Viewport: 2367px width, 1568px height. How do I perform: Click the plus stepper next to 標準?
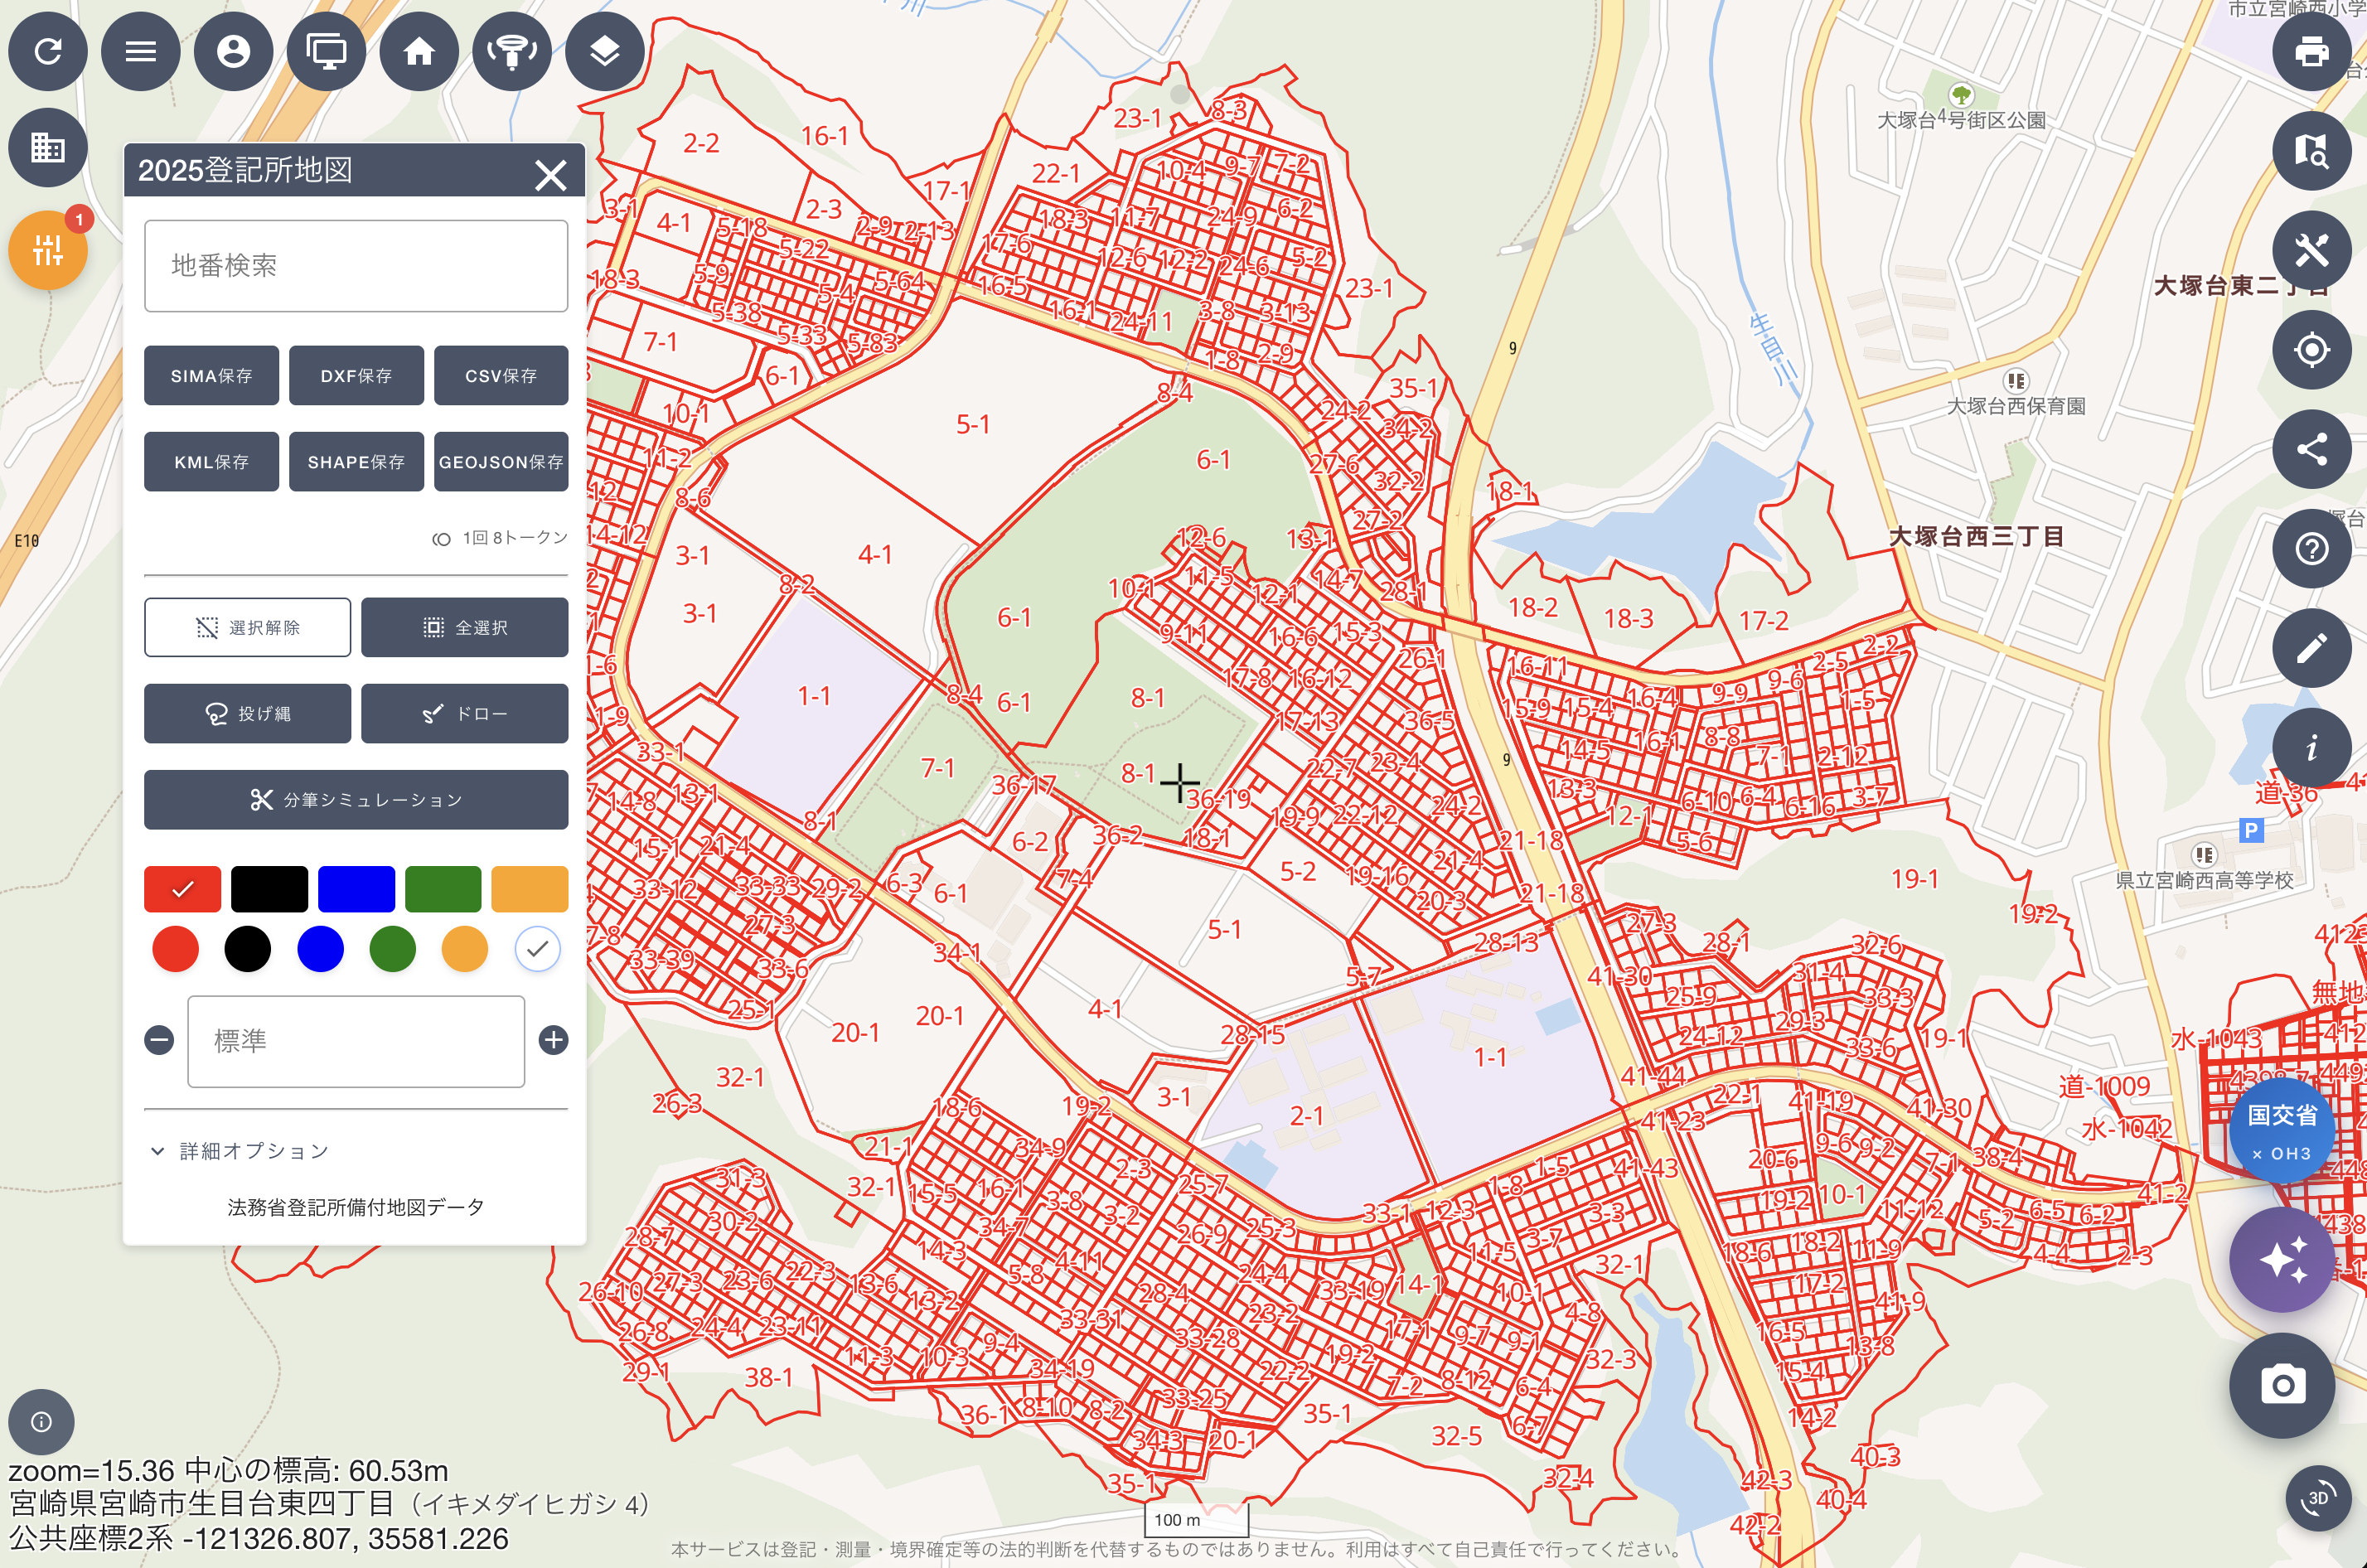[x=553, y=1040]
